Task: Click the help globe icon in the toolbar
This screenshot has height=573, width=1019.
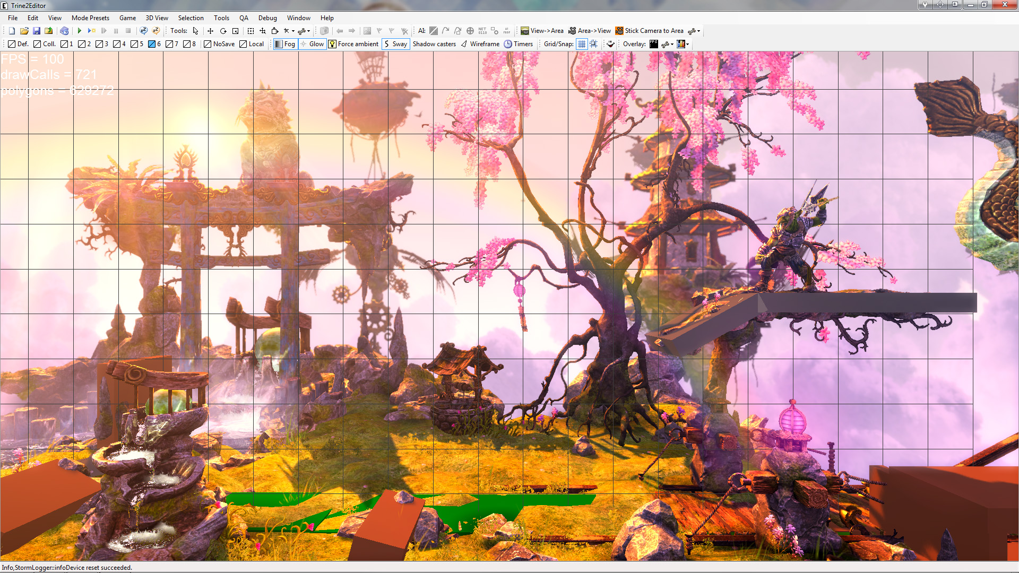Action: 64,31
